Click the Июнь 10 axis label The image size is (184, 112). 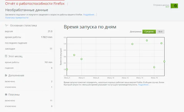click(111, 78)
